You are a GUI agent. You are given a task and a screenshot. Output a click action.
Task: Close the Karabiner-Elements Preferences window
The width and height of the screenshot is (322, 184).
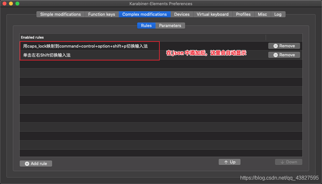(x=5, y=4)
